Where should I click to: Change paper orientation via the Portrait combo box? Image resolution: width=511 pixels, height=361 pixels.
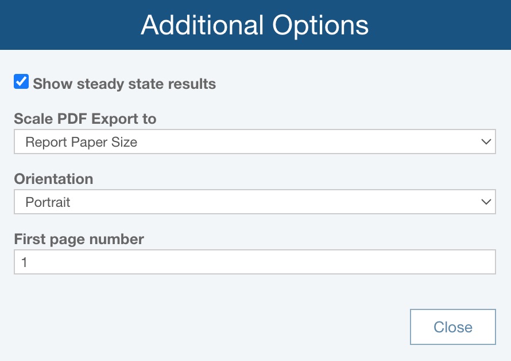point(254,202)
